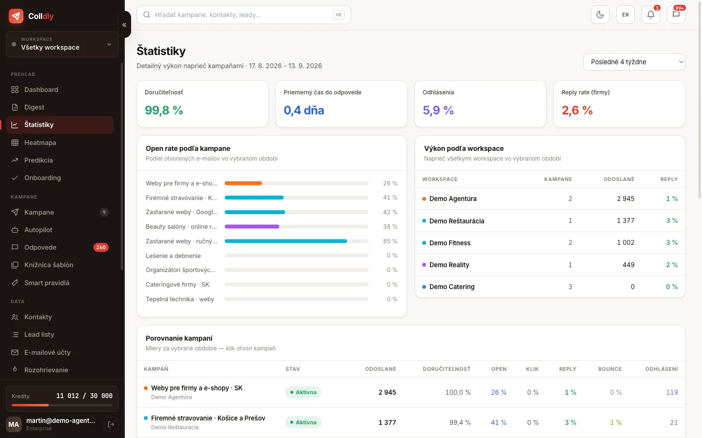This screenshot has width=702, height=438.
Task: Click the ODOSLANÉ column header in Porovnanie kampaní
Action: click(380, 369)
